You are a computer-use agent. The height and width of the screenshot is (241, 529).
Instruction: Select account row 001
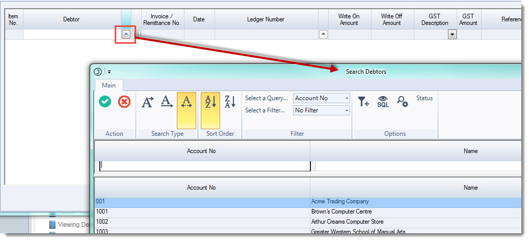click(202, 202)
